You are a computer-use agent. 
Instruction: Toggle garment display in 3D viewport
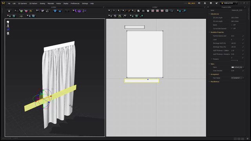point(8,22)
